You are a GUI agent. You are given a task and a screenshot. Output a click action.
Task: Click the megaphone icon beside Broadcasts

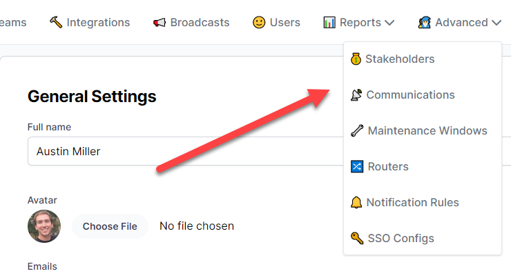tap(160, 22)
